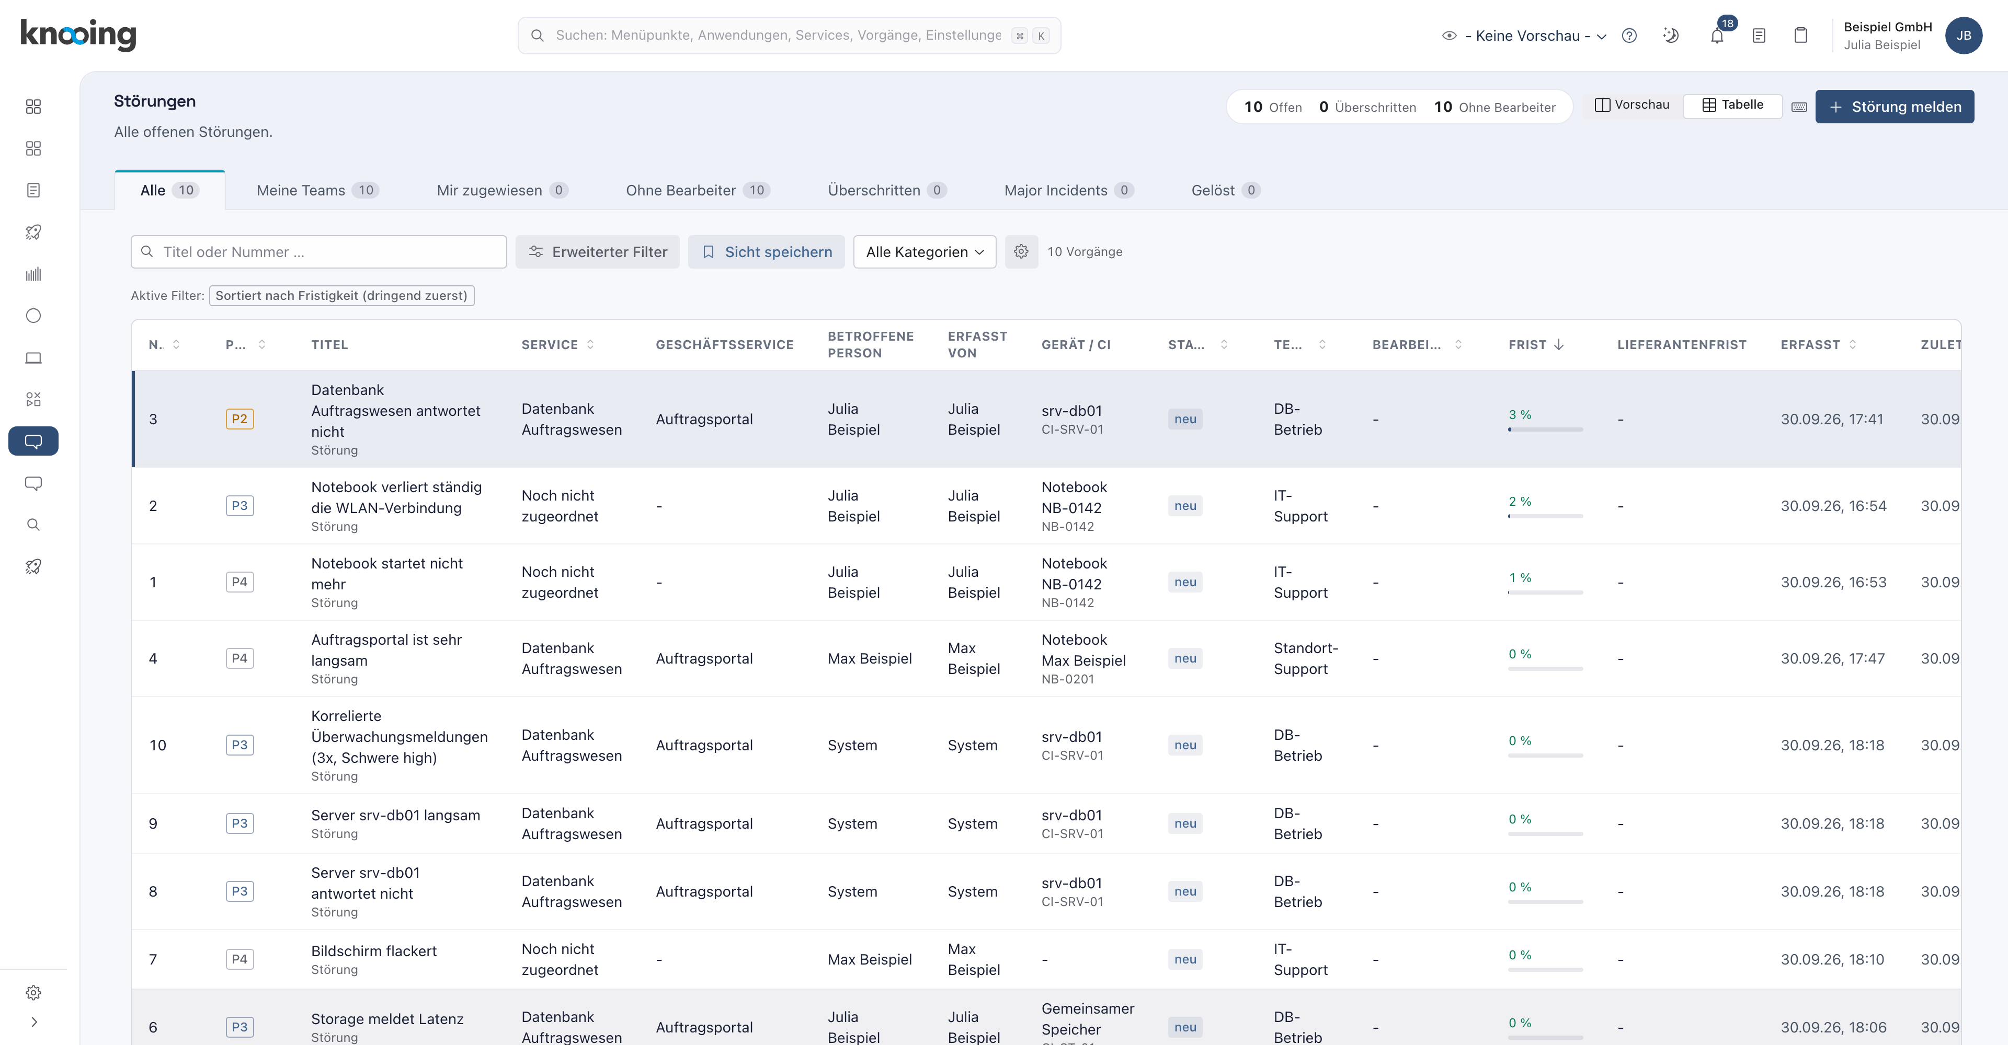This screenshot has height=1045, width=2008.
Task: Open the shapes icon in sidebar
Action: 33,400
